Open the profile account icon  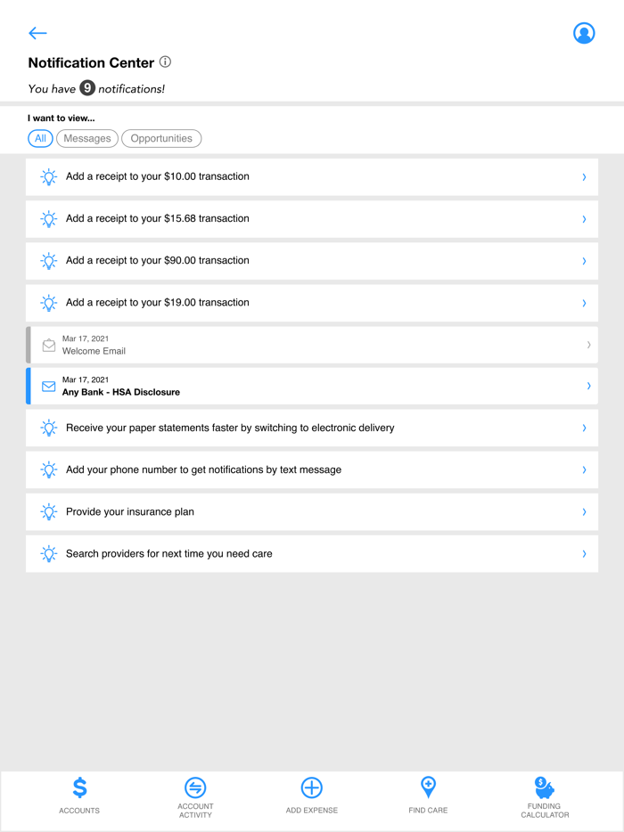pyautogui.click(x=584, y=33)
